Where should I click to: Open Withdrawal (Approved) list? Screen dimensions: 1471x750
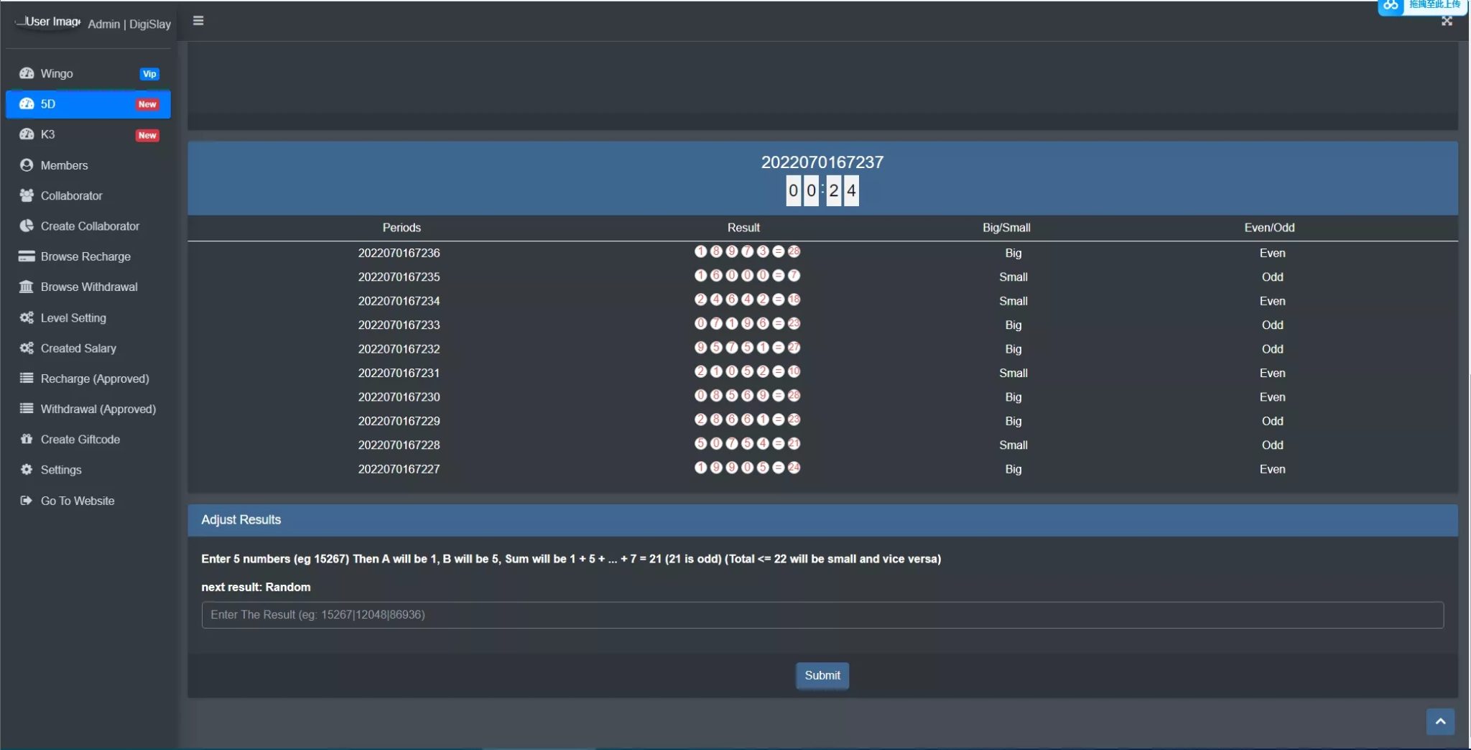[98, 409]
